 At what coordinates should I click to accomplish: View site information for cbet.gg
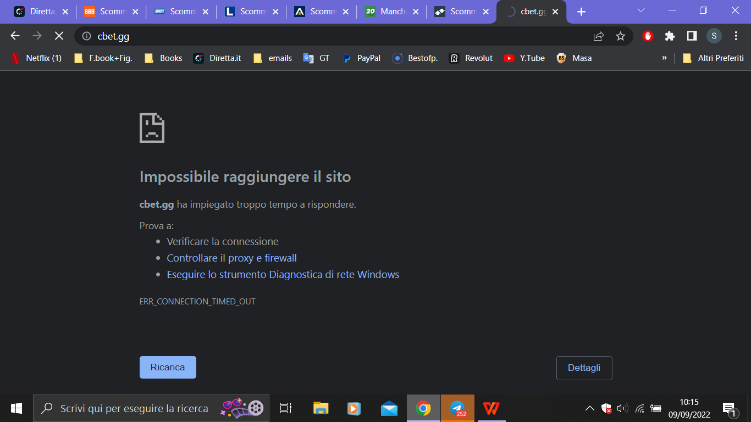(x=86, y=36)
